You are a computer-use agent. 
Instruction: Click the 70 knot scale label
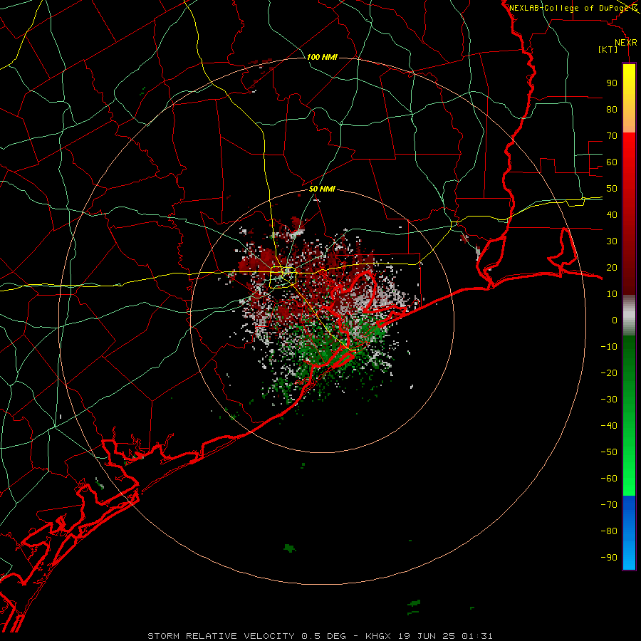[x=612, y=136]
